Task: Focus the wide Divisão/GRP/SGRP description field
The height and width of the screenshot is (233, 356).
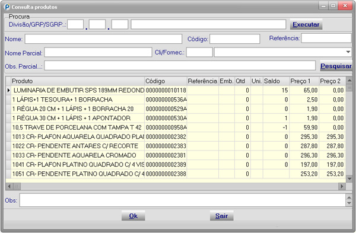Action: coord(208,24)
